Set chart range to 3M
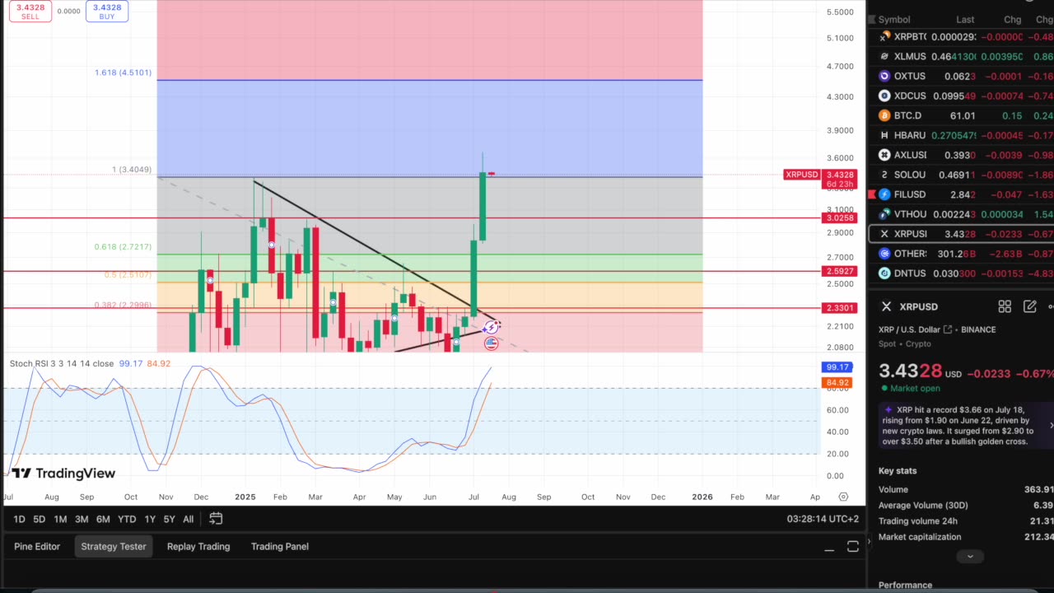 pos(82,519)
